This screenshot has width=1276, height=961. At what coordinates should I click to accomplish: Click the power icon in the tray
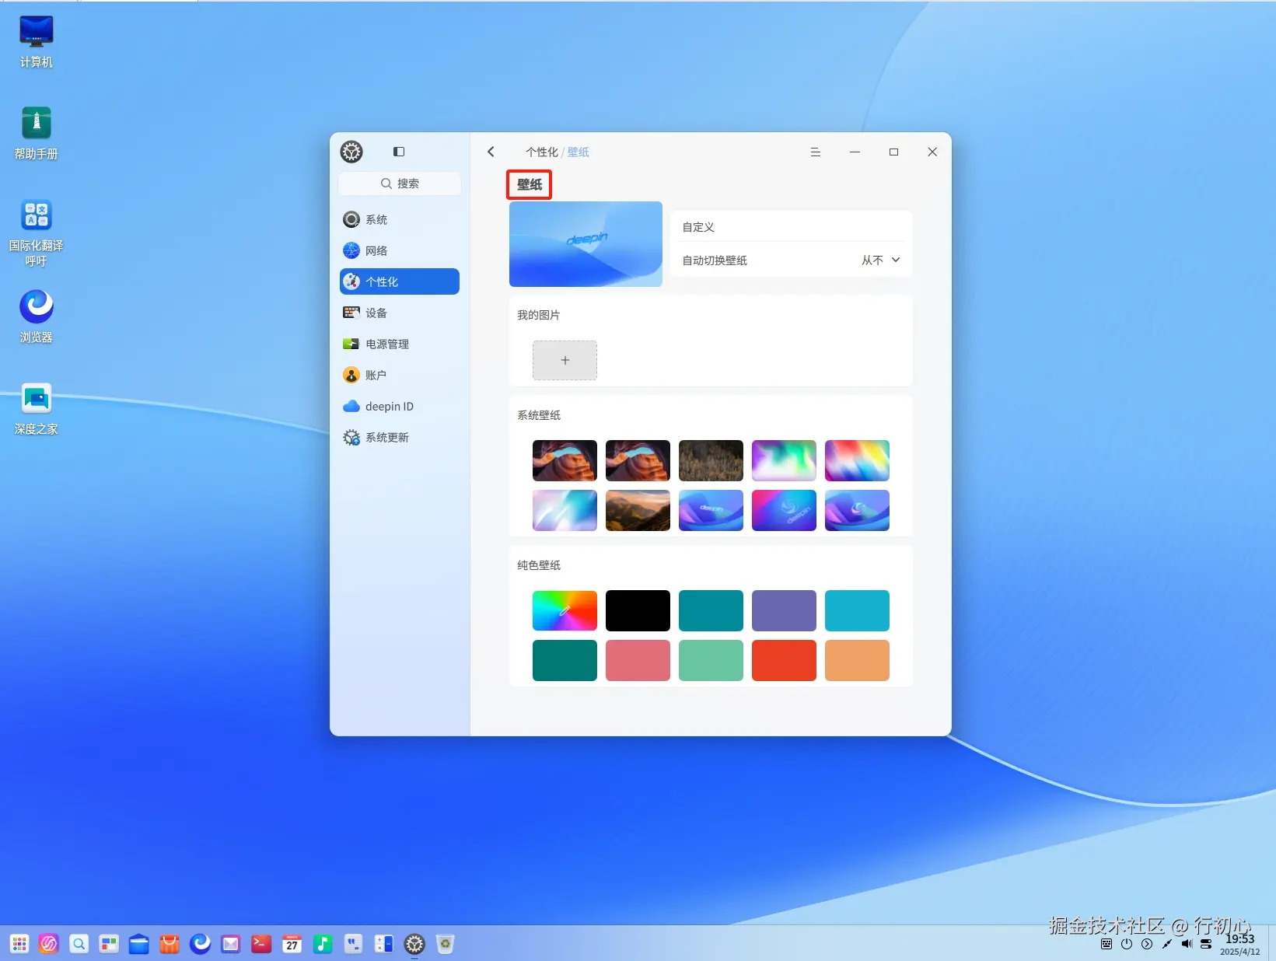(x=1127, y=944)
